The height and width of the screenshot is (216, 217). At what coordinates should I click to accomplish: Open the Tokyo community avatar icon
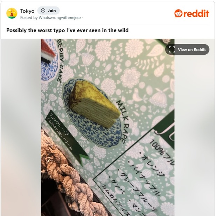click(x=12, y=13)
